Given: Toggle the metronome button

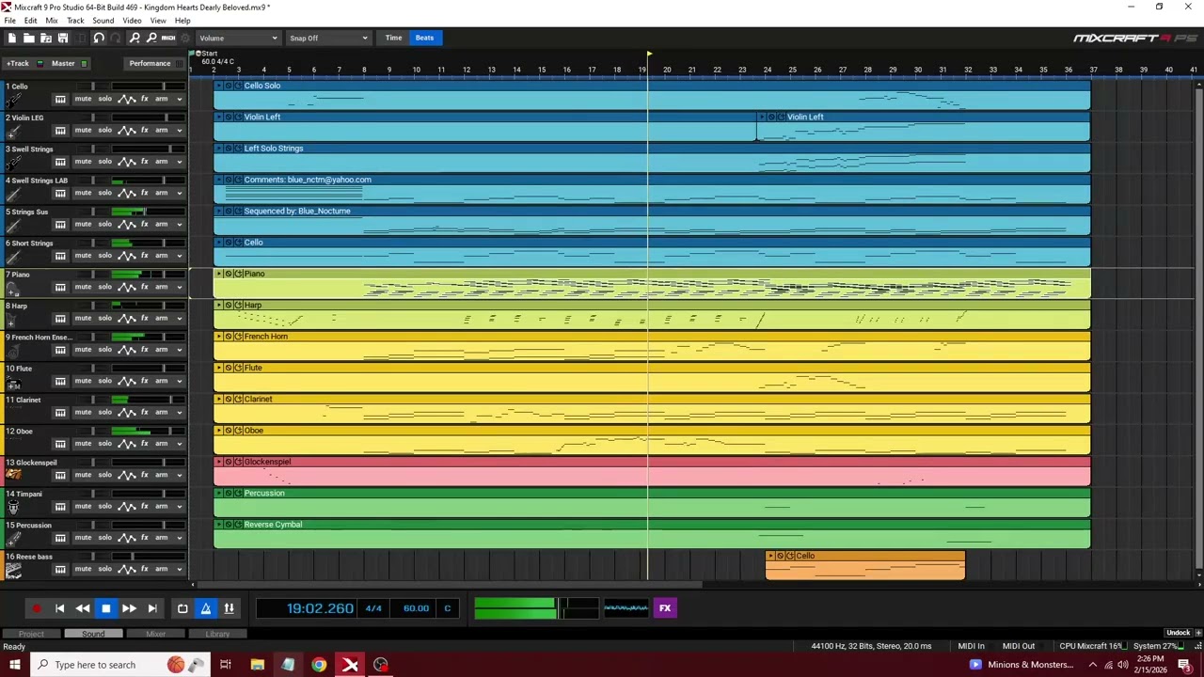Looking at the screenshot, I should [206, 608].
